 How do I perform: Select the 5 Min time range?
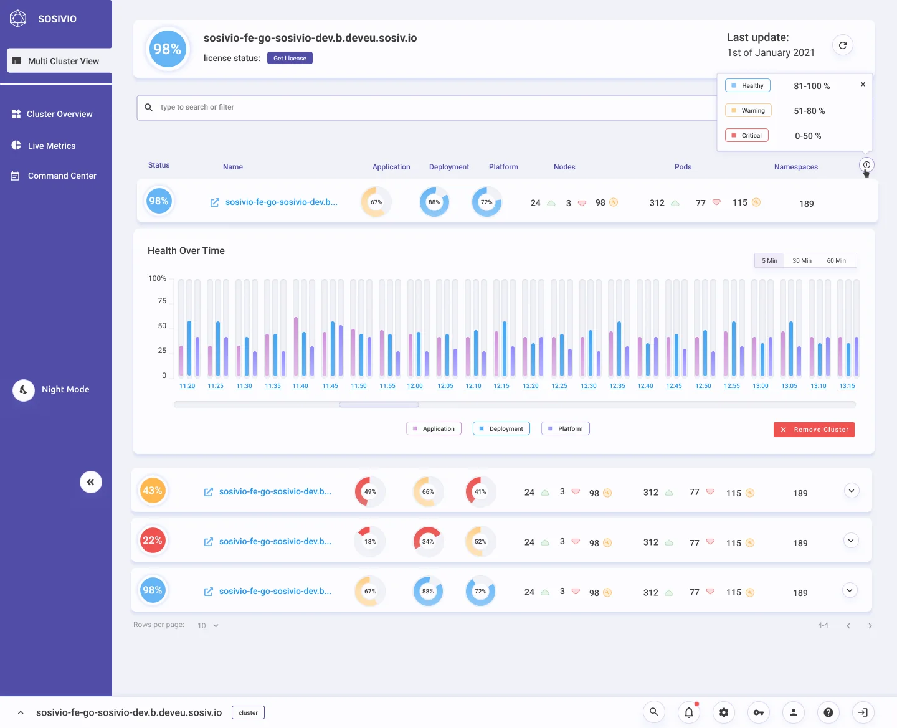click(x=769, y=261)
